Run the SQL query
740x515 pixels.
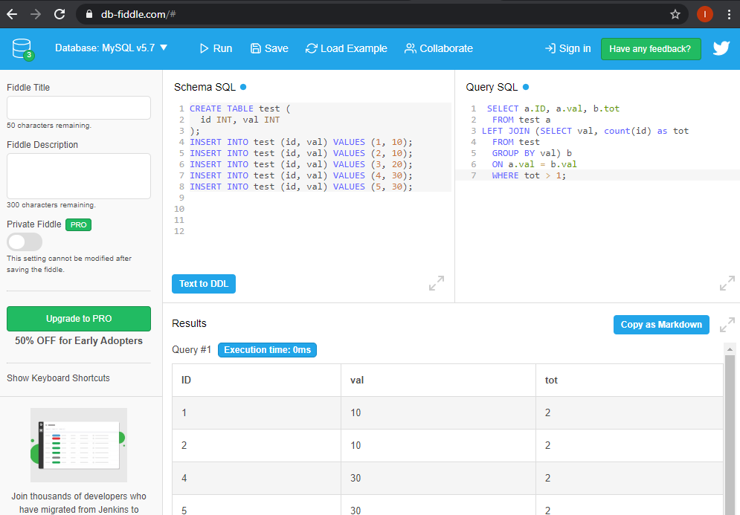pyautogui.click(x=216, y=48)
